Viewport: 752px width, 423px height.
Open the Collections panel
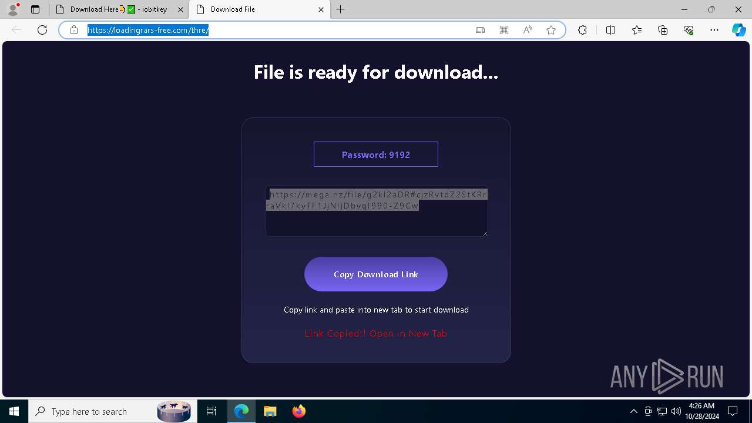pyautogui.click(x=663, y=30)
